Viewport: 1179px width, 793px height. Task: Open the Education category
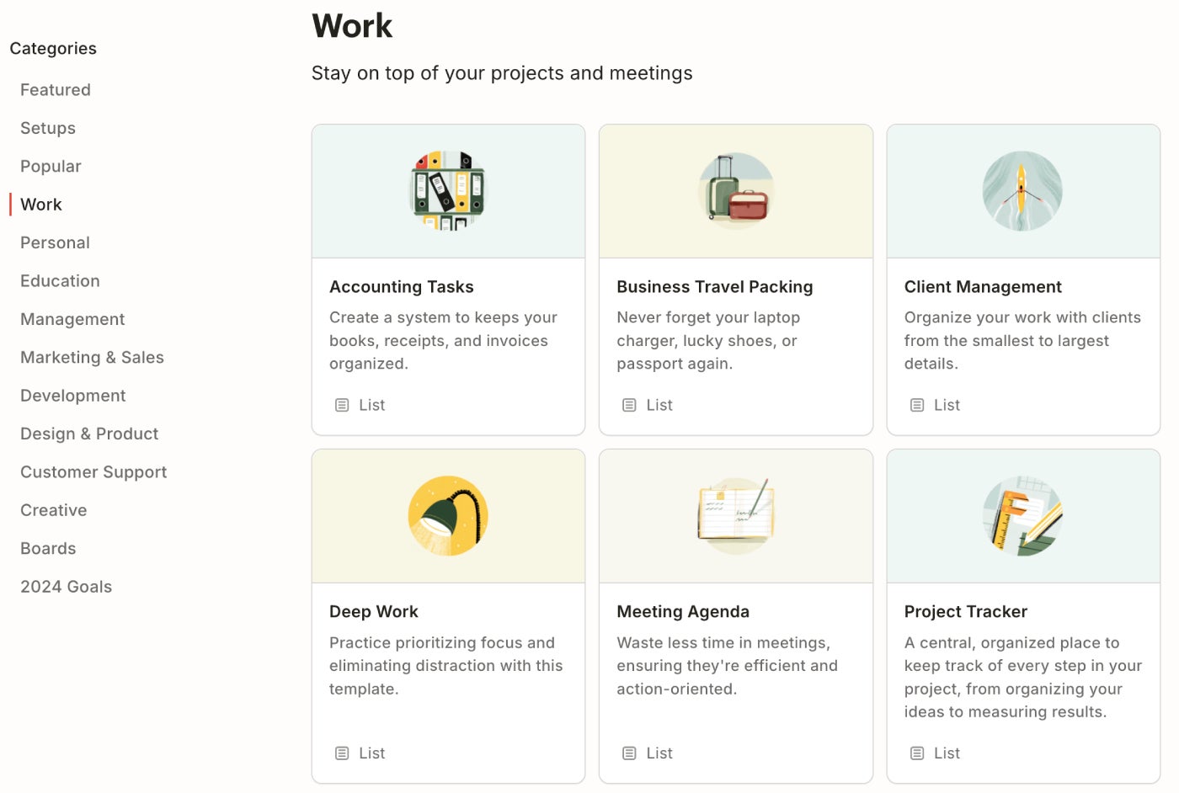(60, 281)
